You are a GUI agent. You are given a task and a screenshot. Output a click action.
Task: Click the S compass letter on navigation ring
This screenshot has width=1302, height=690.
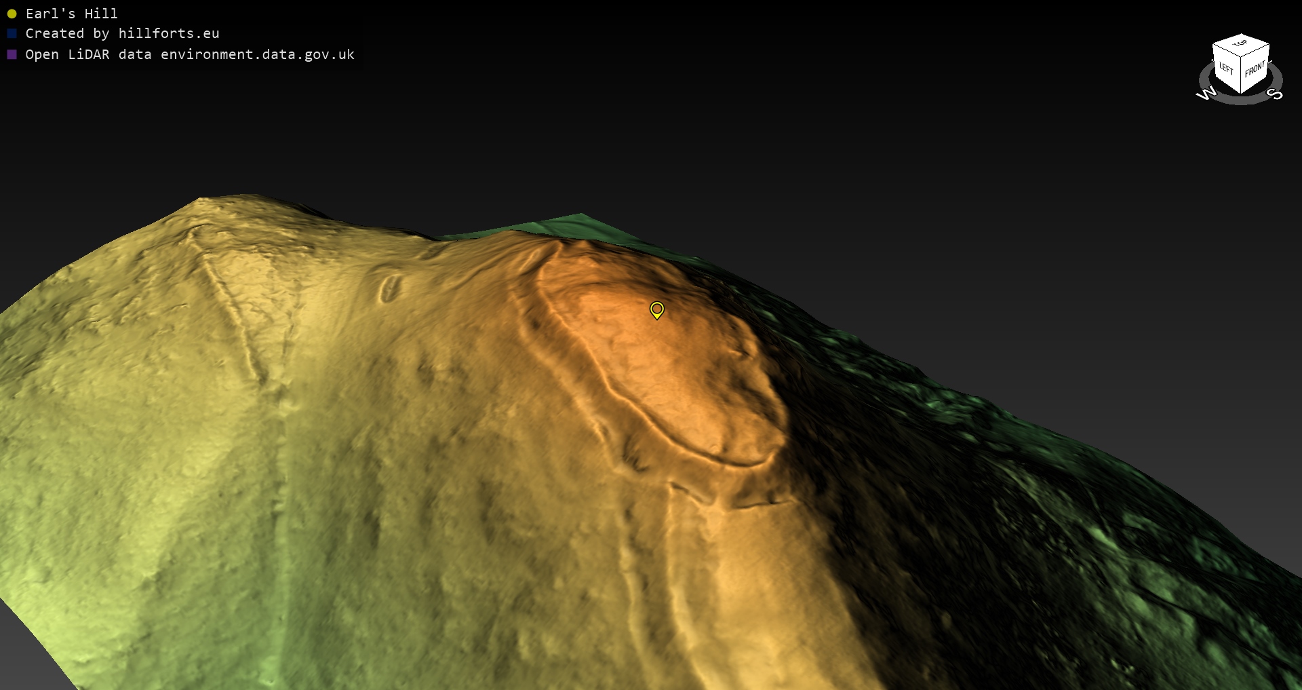point(1275,94)
